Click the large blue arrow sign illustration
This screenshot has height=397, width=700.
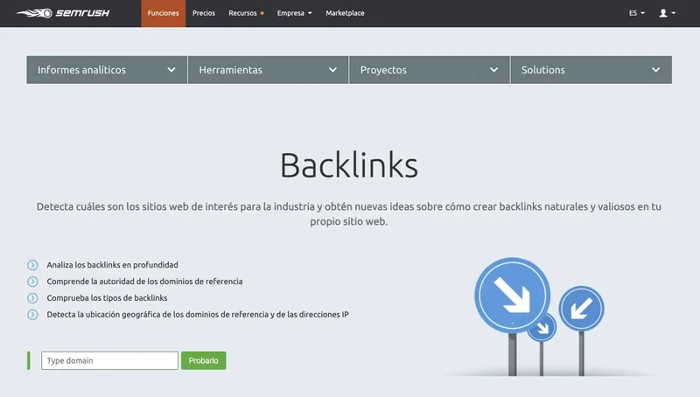[512, 295]
